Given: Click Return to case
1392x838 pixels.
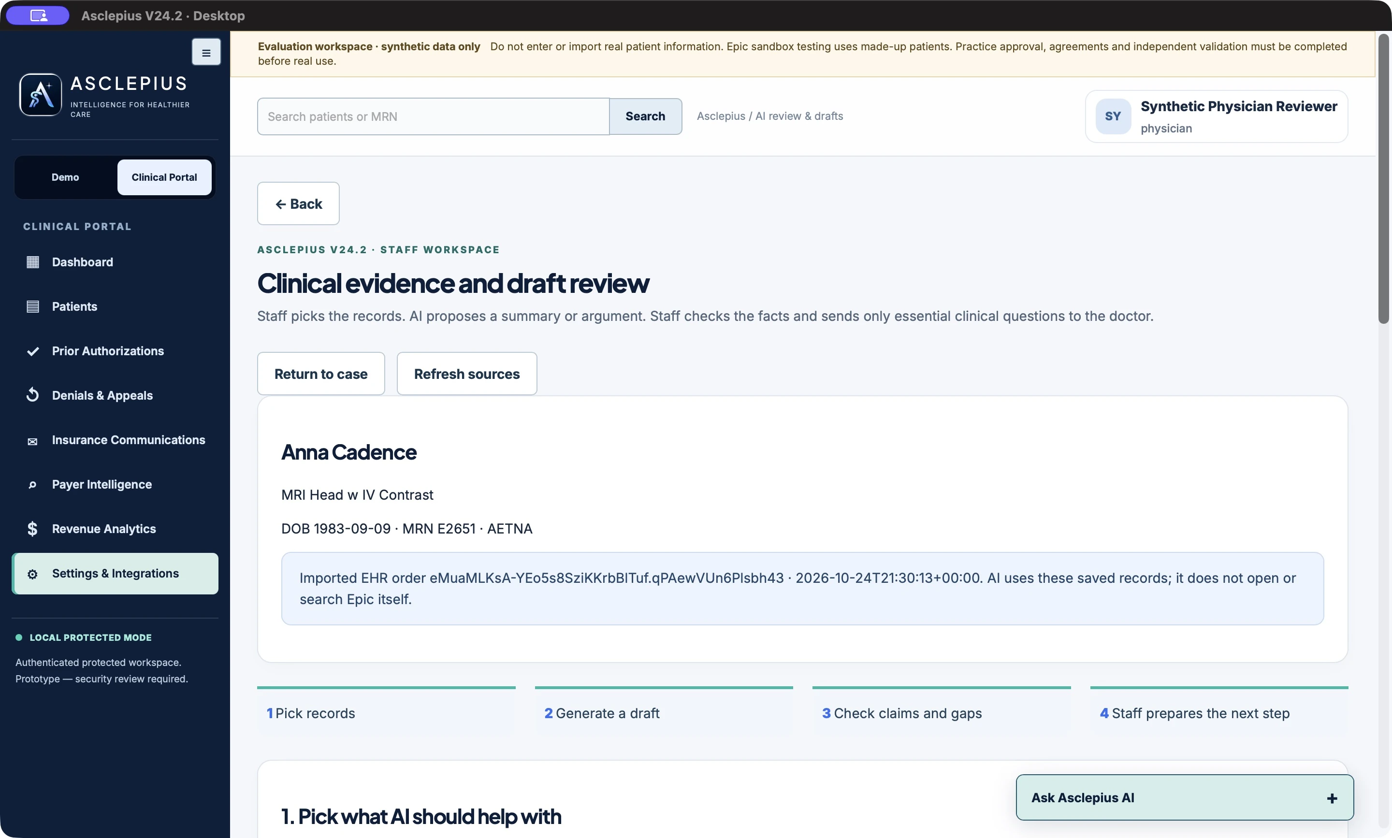Looking at the screenshot, I should (321, 374).
